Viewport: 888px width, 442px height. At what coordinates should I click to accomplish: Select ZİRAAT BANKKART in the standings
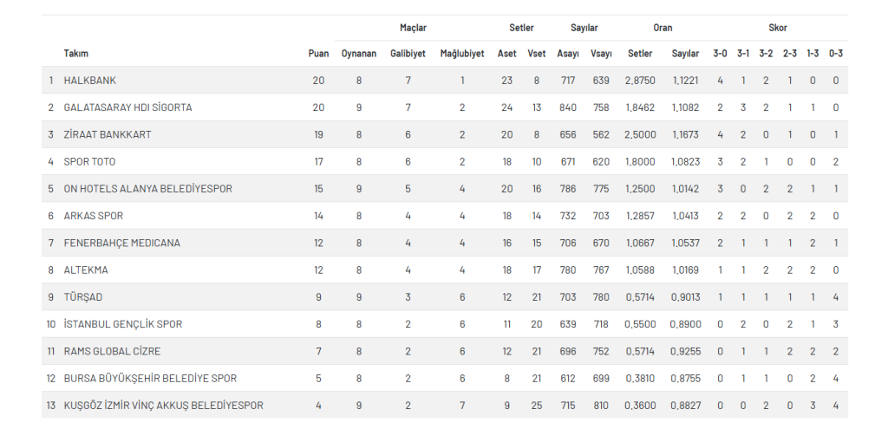pyautogui.click(x=108, y=134)
